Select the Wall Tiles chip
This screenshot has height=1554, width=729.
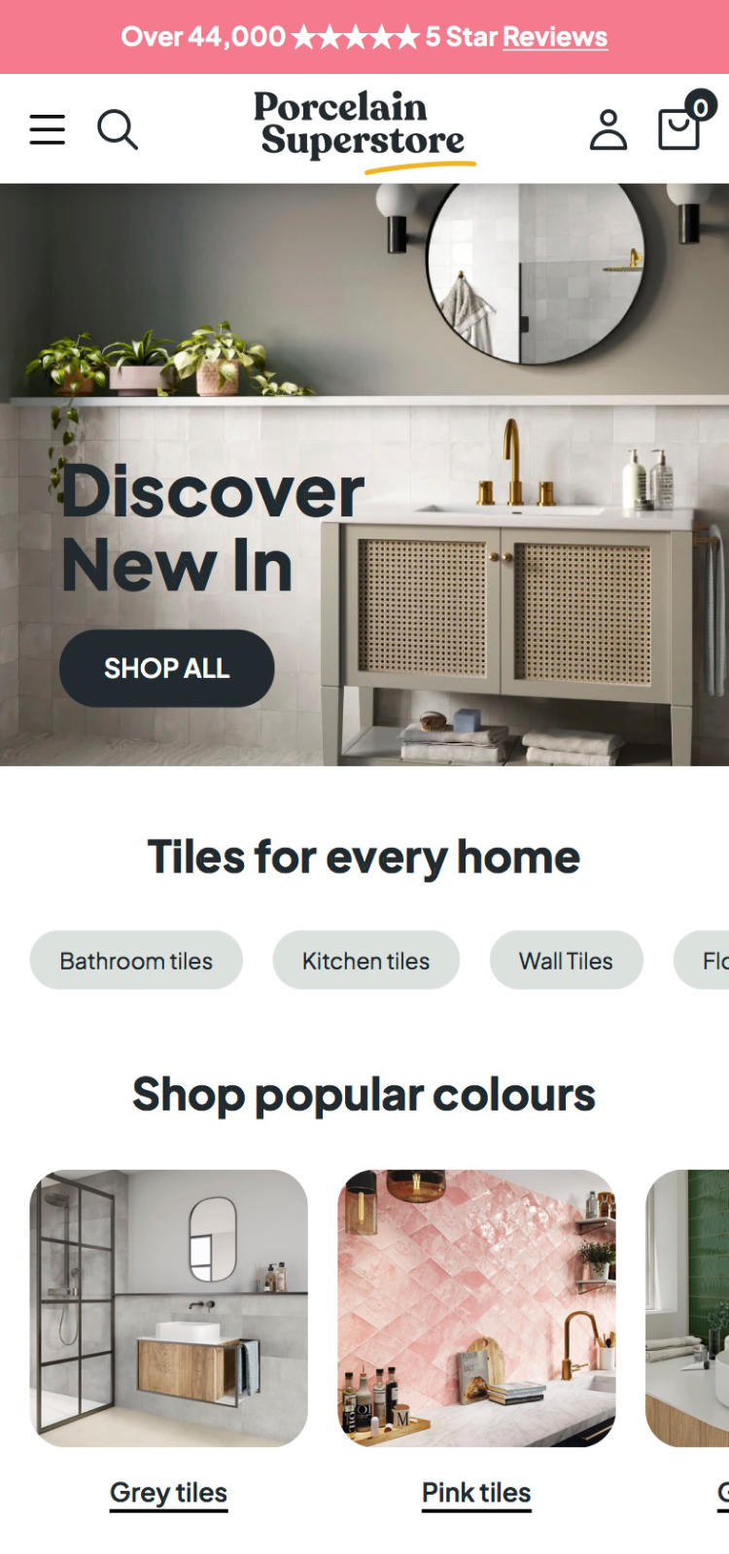tap(566, 961)
